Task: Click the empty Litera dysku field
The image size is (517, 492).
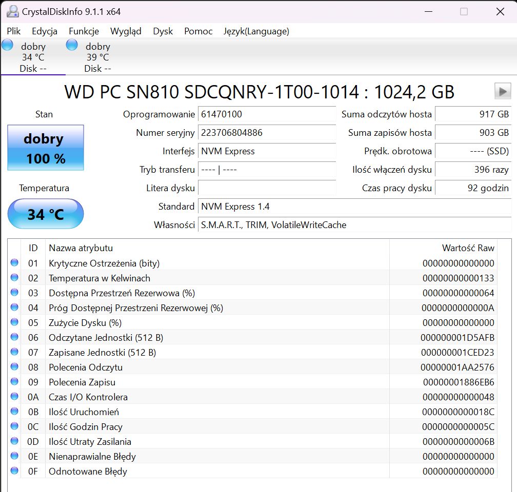Action: pyautogui.click(x=267, y=188)
